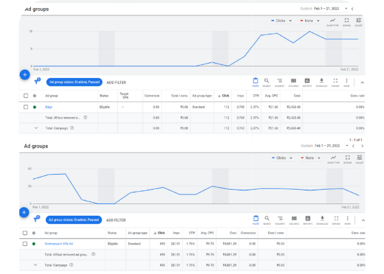Sort lower table by Clicks column
The image size is (384, 274).
click(159, 233)
